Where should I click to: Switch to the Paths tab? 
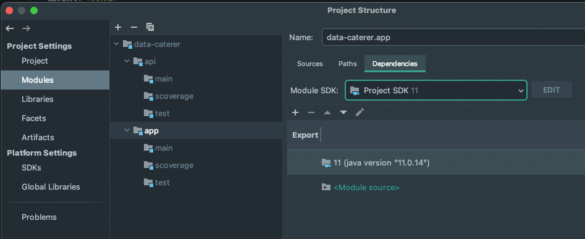[x=347, y=64]
